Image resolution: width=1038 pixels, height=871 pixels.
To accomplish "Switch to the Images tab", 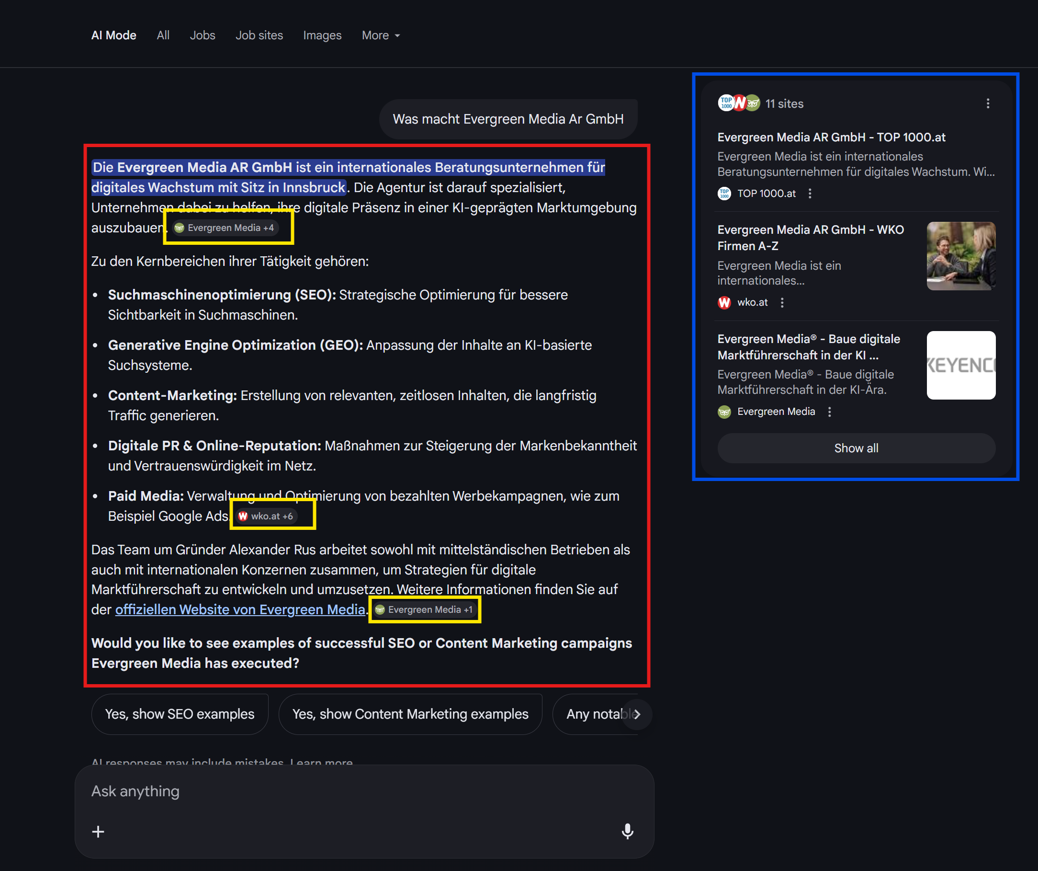I will pyautogui.click(x=322, y=35).
